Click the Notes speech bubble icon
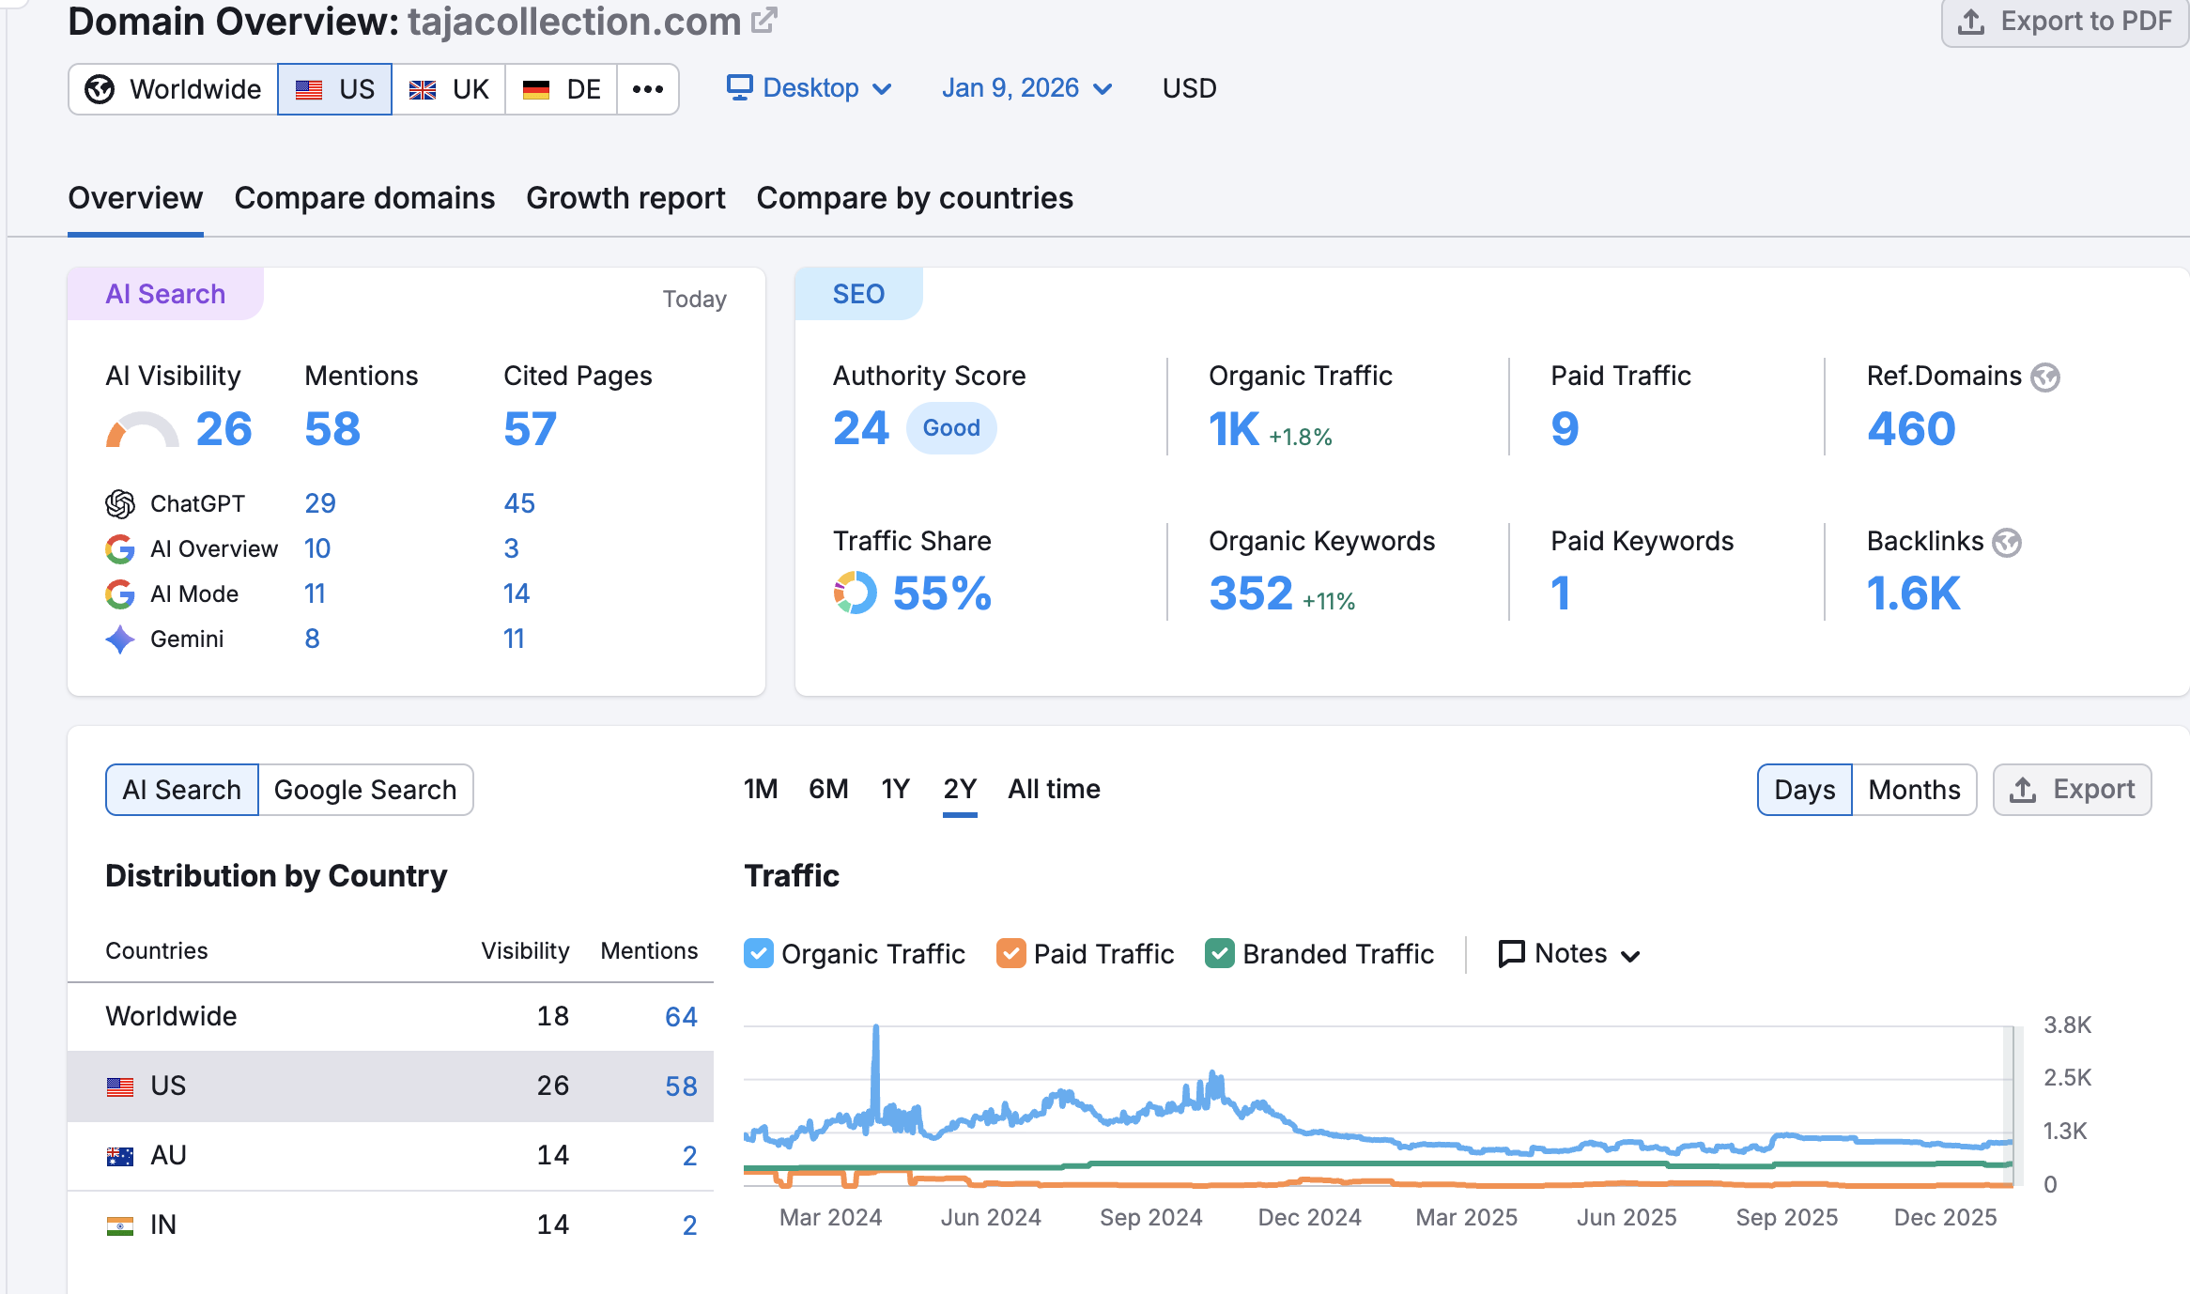The width and height of the screenshot is (2190, 1294). [x=1511, y=954]
